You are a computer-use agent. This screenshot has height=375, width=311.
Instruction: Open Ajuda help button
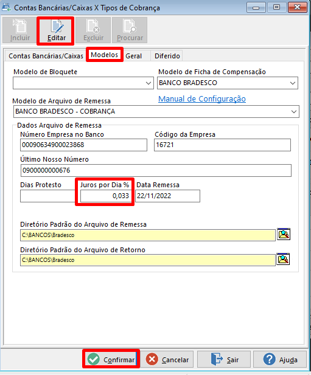[280, 359]
